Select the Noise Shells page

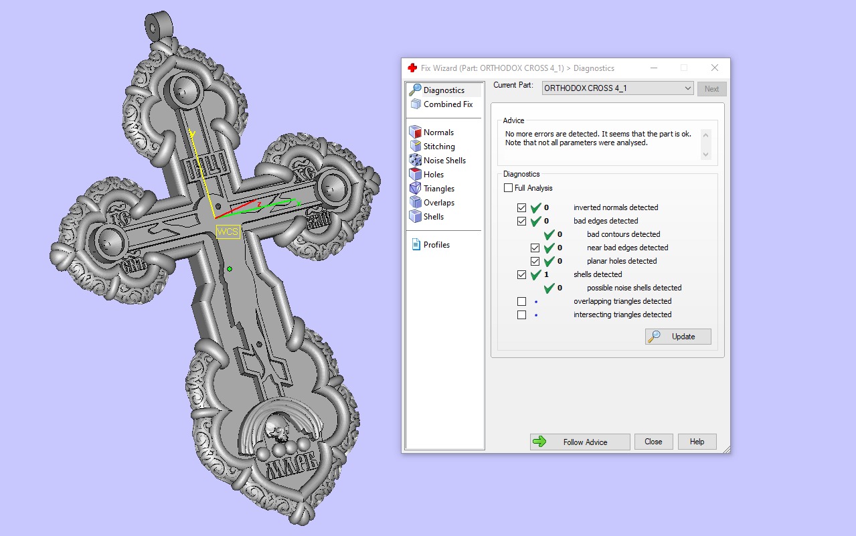coord(444,161)
